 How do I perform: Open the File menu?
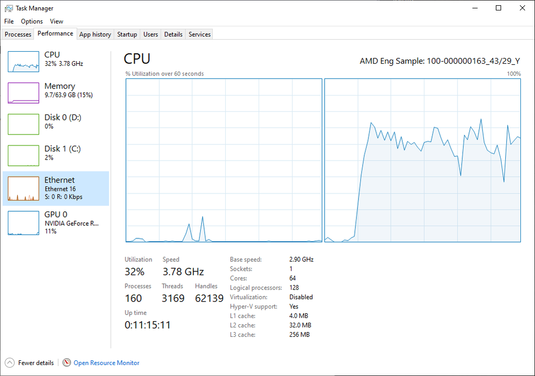pyautogui.click(x=9, y=21)
